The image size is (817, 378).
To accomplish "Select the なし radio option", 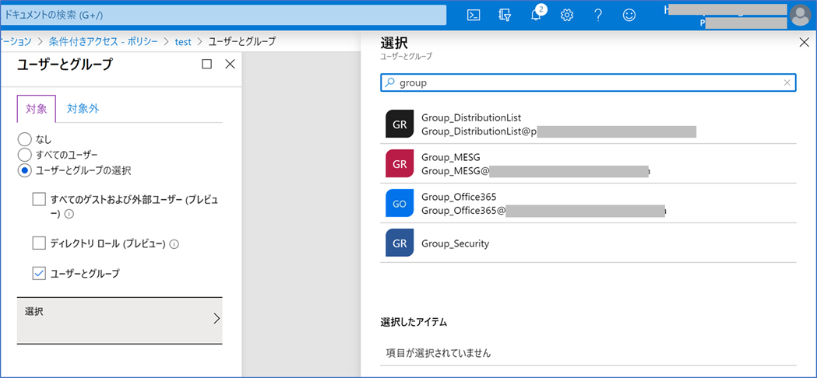I will pos(24,139).
